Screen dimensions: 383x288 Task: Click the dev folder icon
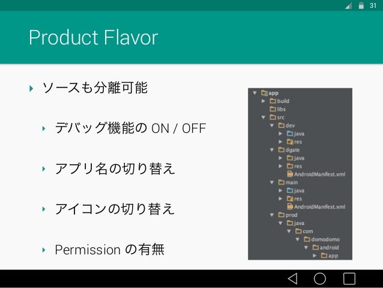click(282, 125)
